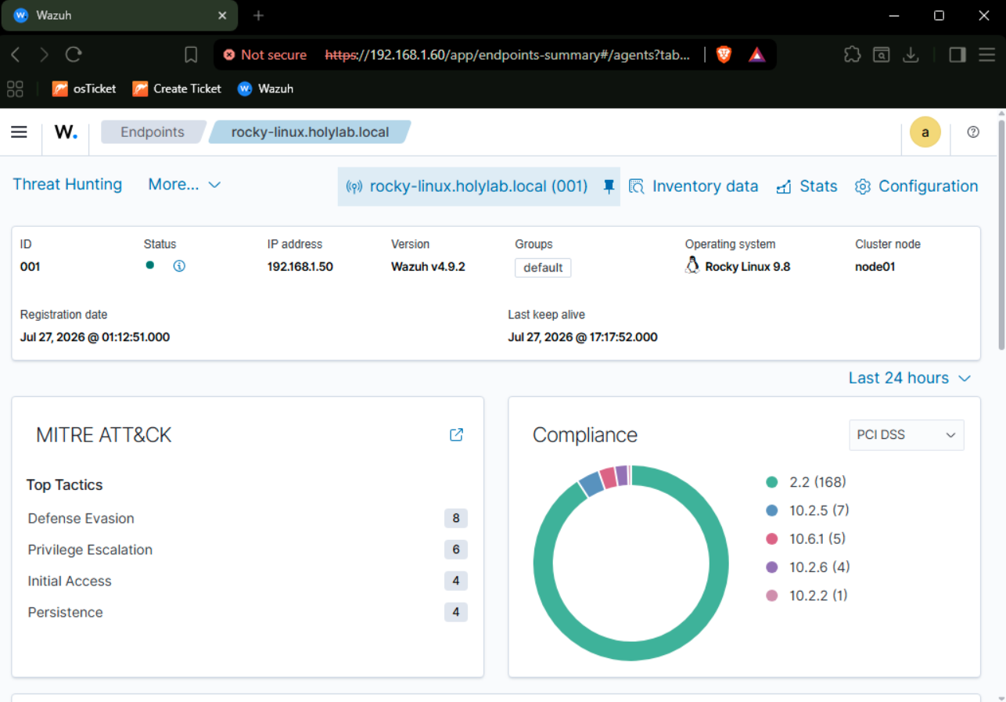Click the agent signal icon before hostname
The width and height of the screenshot is (1006, 702).
pyautogui.click(x=354, y=186)
